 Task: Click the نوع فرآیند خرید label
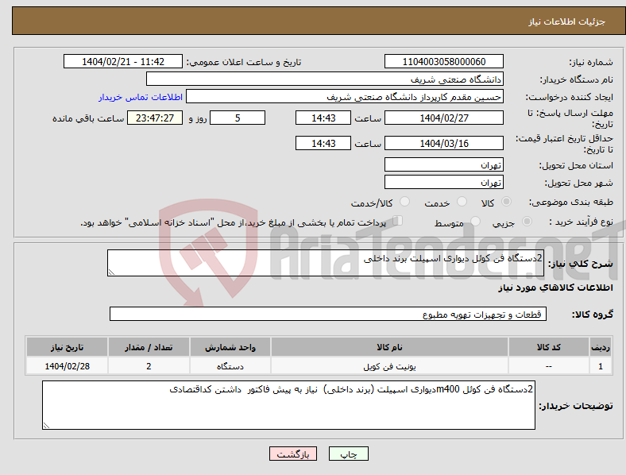(x=581, y=222)
